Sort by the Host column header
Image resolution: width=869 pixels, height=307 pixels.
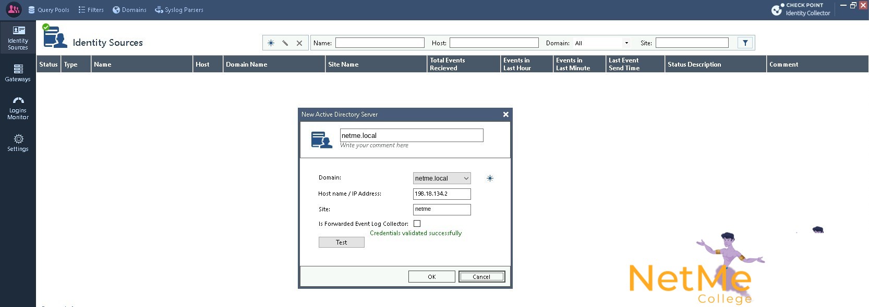(208, 65)
